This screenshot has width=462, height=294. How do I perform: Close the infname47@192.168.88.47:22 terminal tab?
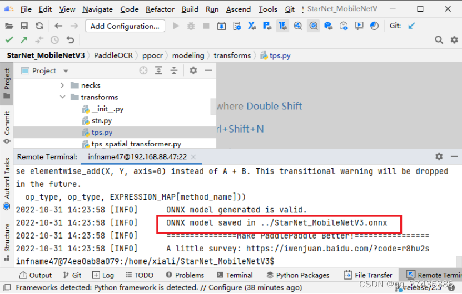[x=193, y=157]
